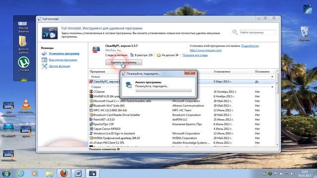This screenshot has width=317, height=178.
Task: Click the CleanMyPC program icon in details
Action: [x=96, y=49]
